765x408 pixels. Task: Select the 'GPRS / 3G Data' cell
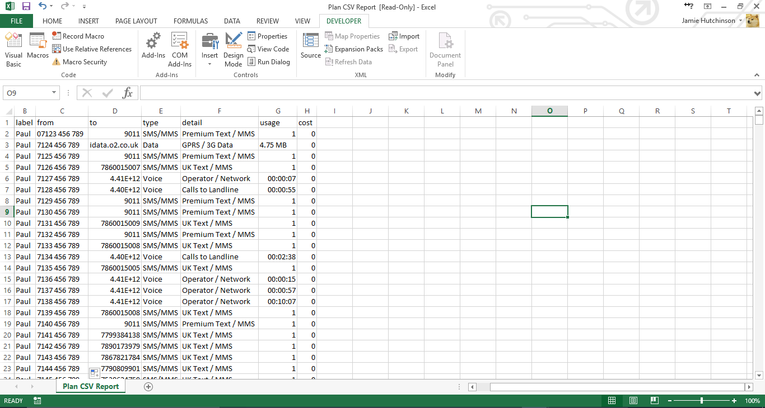[220, 145]
